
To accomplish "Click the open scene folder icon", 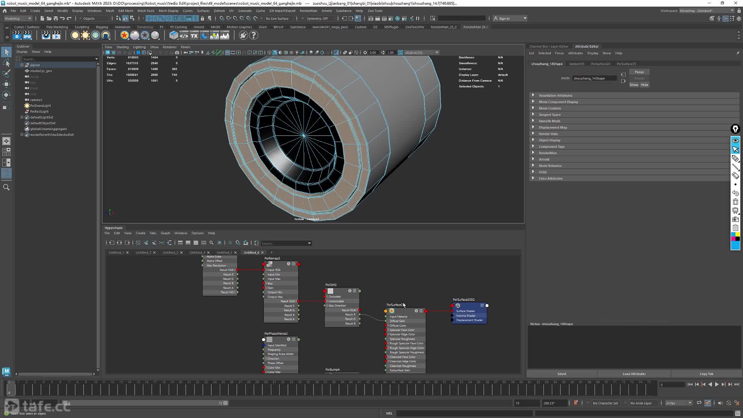I will [49, 19].
